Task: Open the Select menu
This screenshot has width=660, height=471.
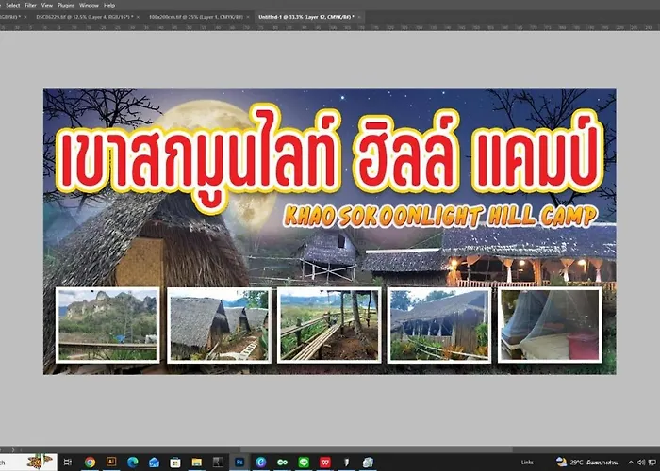Action: (x=13, y=5)
